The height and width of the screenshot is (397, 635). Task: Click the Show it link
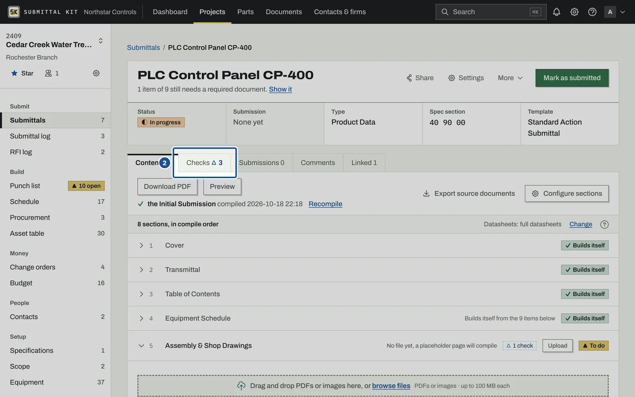(280, 89)
